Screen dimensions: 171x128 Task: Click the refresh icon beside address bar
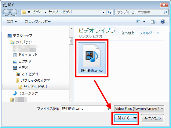(110, 12)
